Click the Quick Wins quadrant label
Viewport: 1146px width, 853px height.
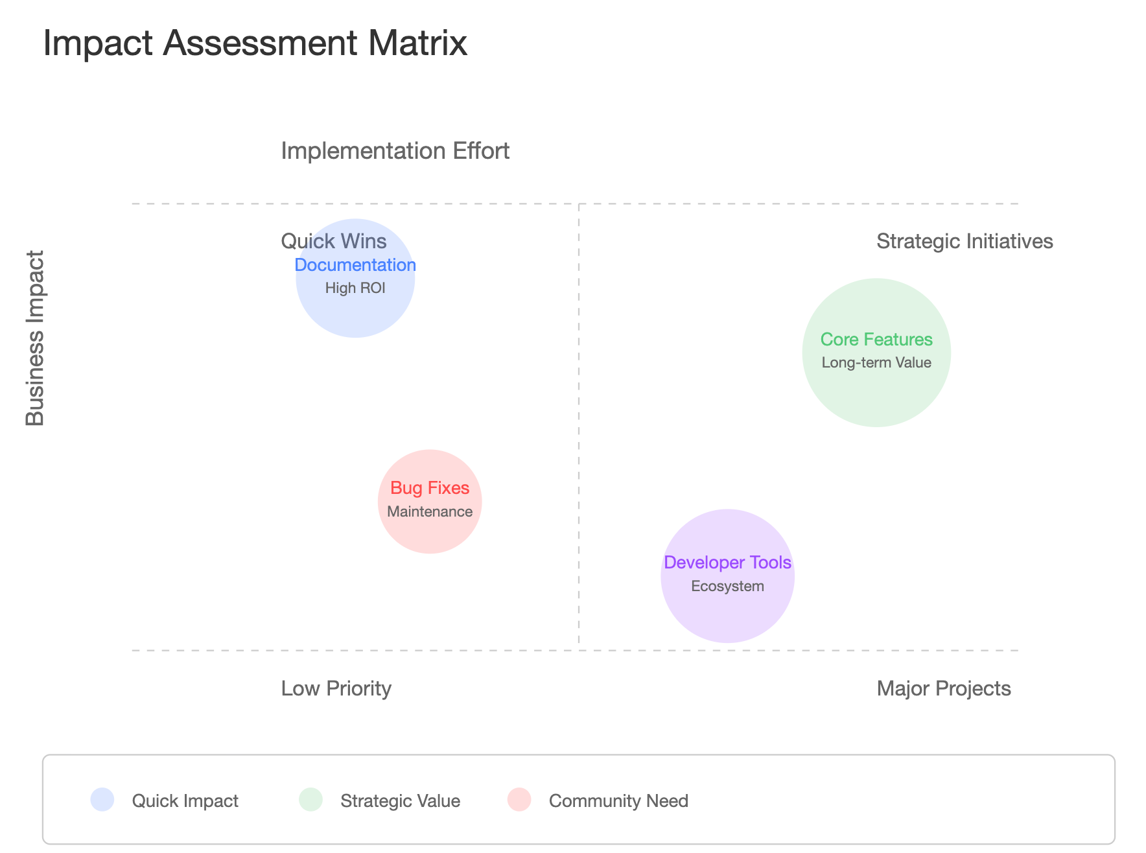tap(334, 241)
